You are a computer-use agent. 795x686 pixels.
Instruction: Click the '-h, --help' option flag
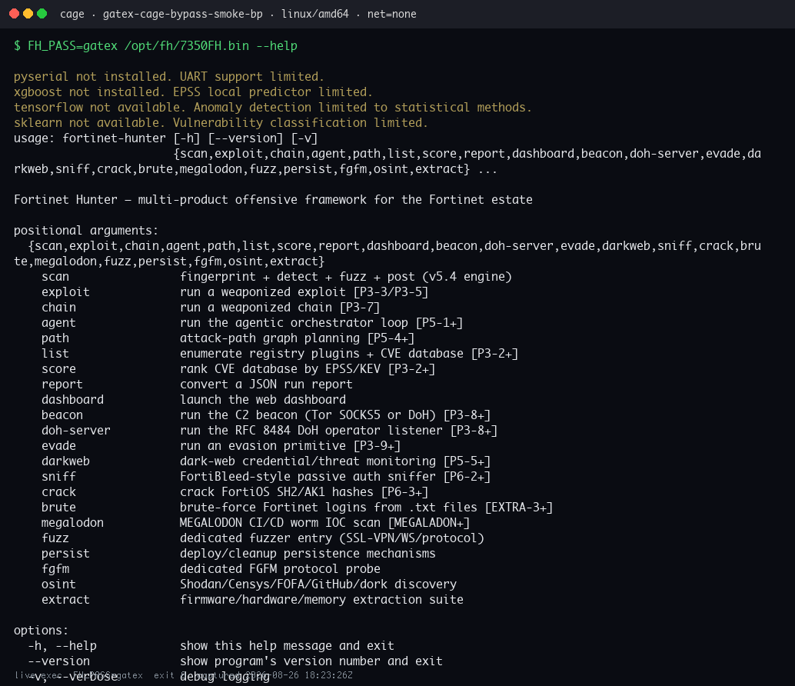coord(62,645)
